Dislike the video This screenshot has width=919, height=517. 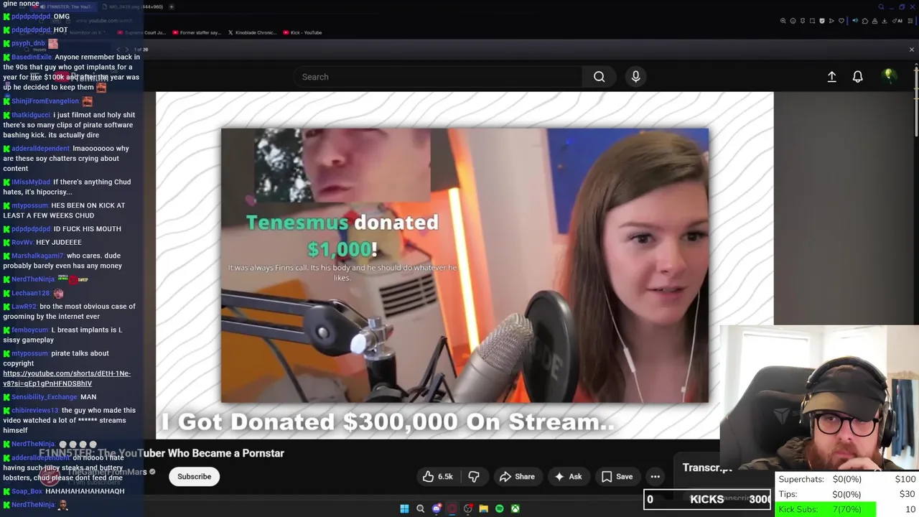tap(474, 477)
